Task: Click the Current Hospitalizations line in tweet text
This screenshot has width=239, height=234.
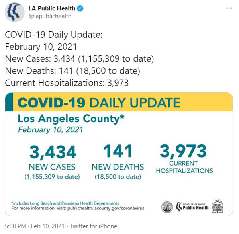Action: (67, 83)
